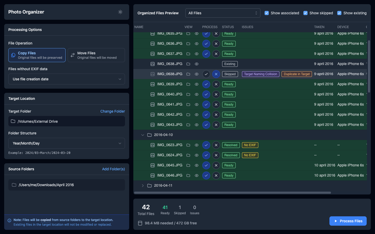Open Folder Structure Year/Month/Day dropdown

[x=67, y=143]
